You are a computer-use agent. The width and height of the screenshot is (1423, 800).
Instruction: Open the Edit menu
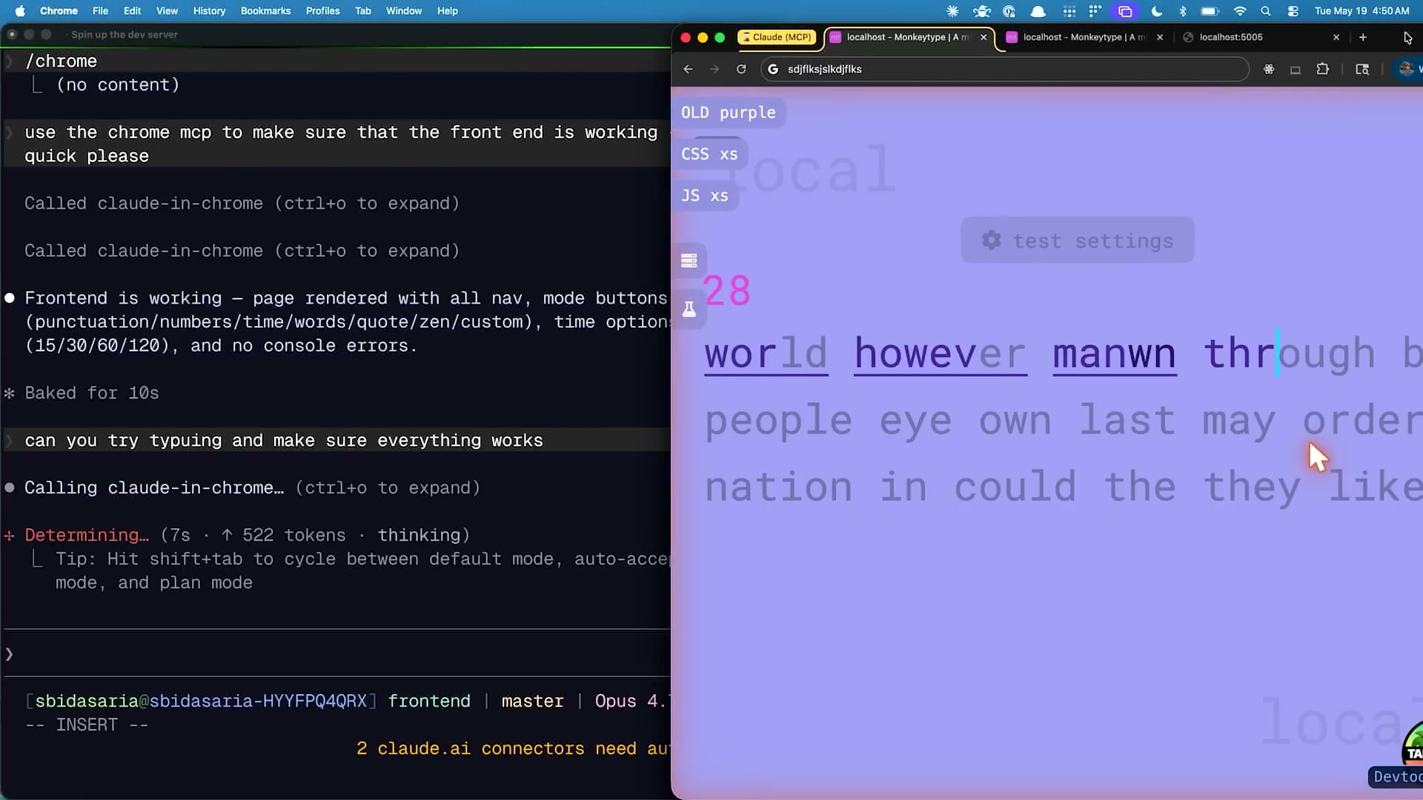132,11
